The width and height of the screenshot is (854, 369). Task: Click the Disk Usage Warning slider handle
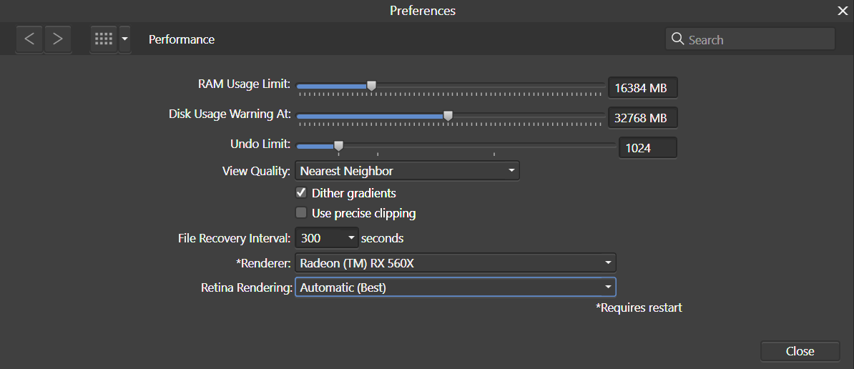448,115
